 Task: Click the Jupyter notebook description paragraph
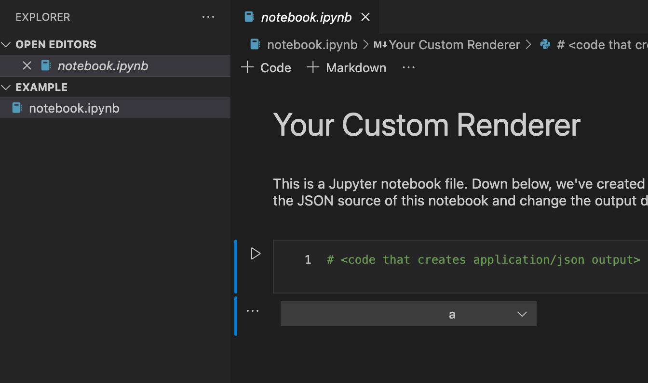[460, 192]
